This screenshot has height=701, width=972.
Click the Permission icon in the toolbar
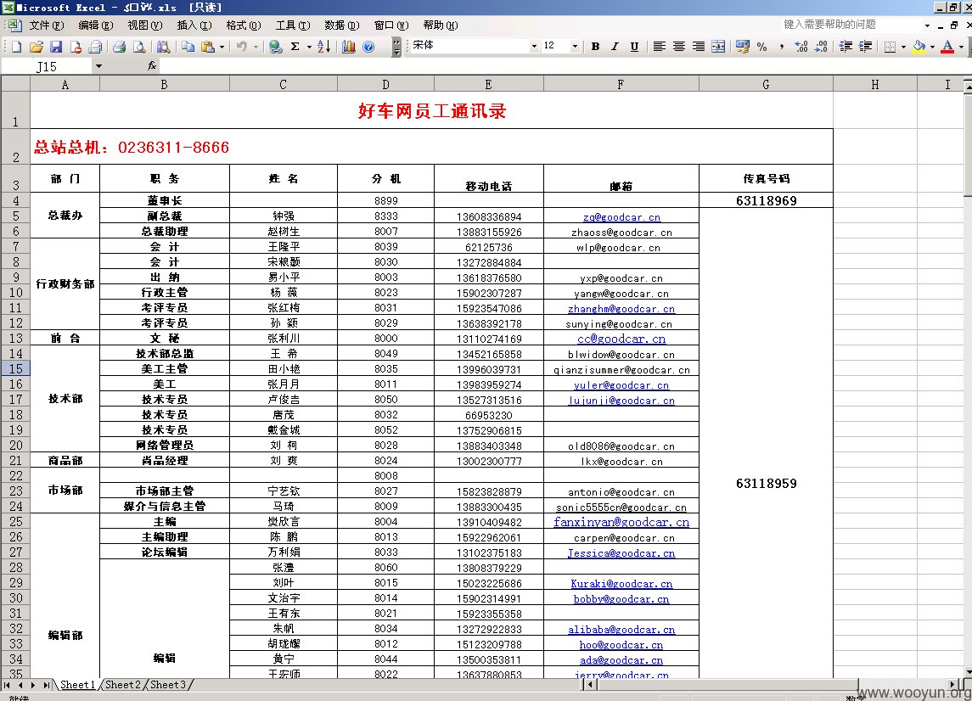pos(76,47)
